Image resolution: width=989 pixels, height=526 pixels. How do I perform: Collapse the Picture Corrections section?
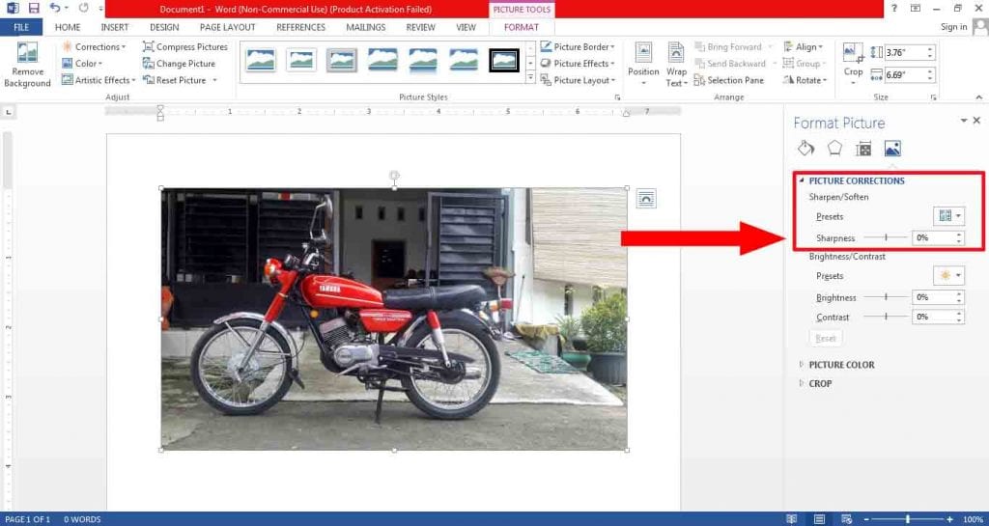tap(856, 180)
